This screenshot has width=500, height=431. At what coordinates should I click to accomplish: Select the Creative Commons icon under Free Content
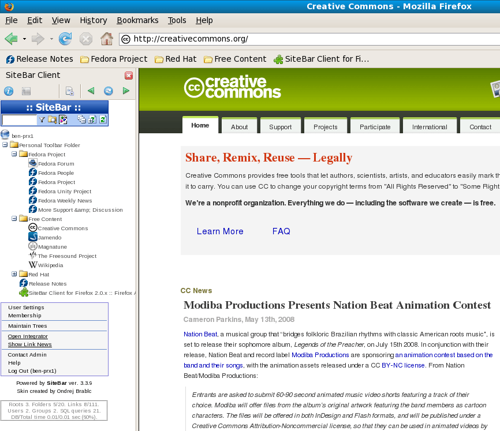click(33, 227)
